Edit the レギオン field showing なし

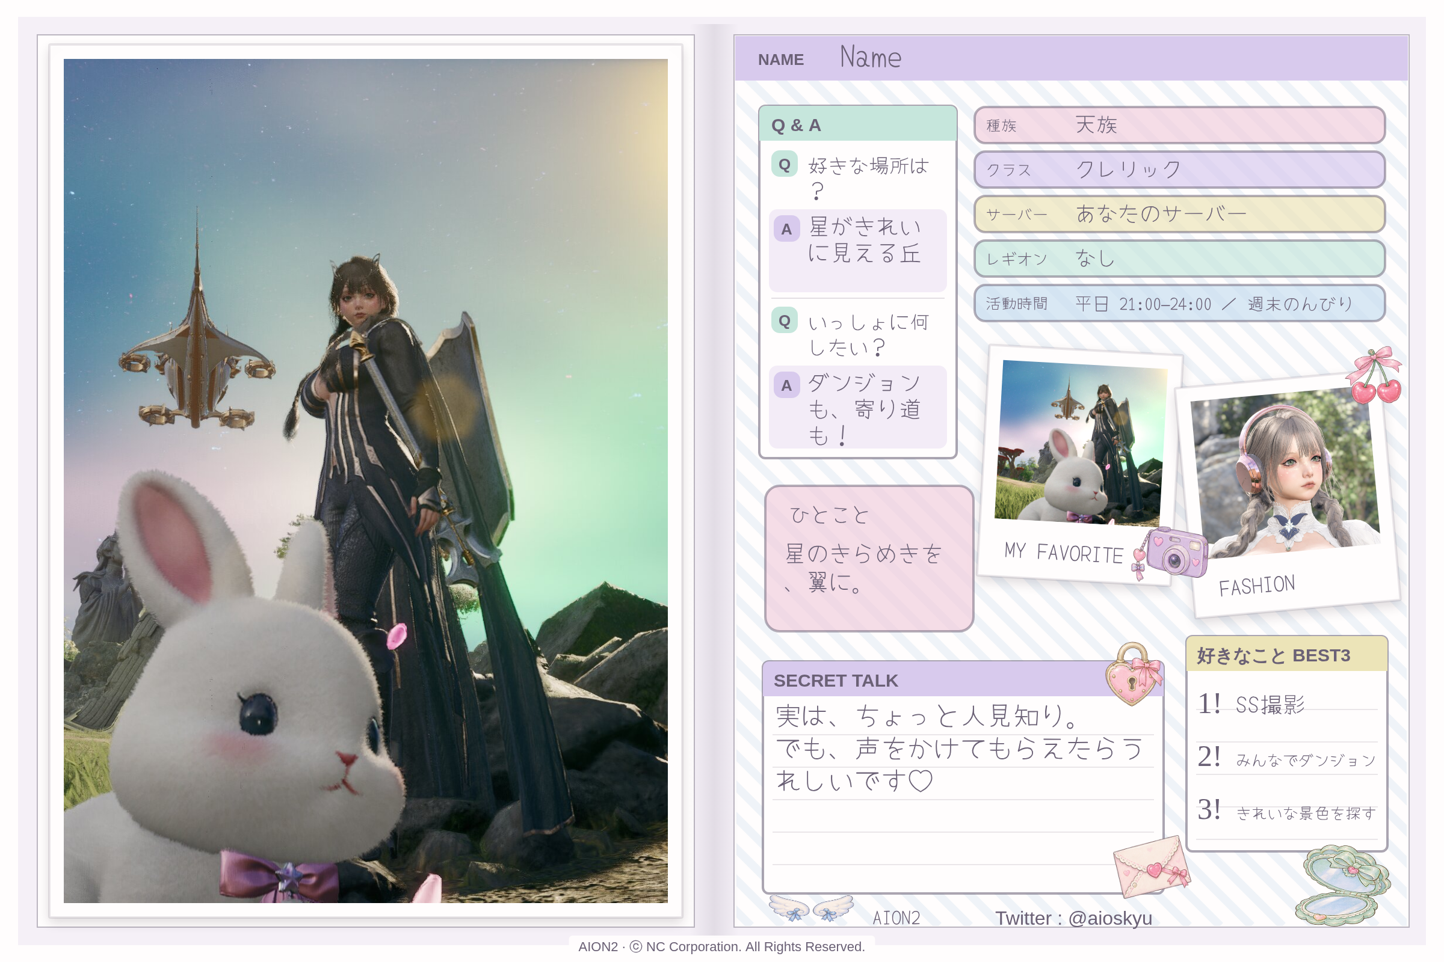(x=1179, y=259)
